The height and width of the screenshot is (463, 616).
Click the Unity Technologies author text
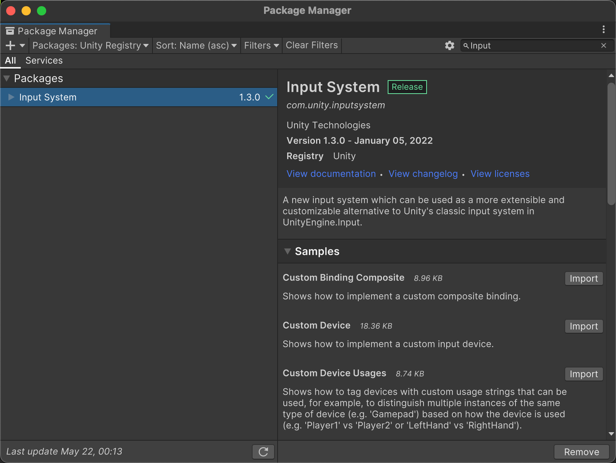328,125
